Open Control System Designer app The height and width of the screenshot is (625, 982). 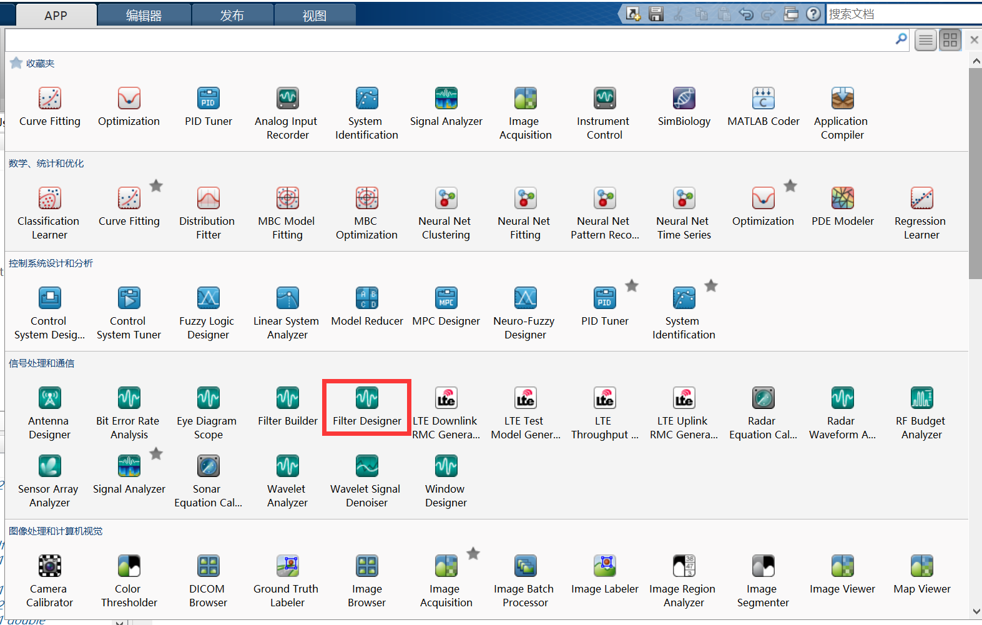(50, 313)
